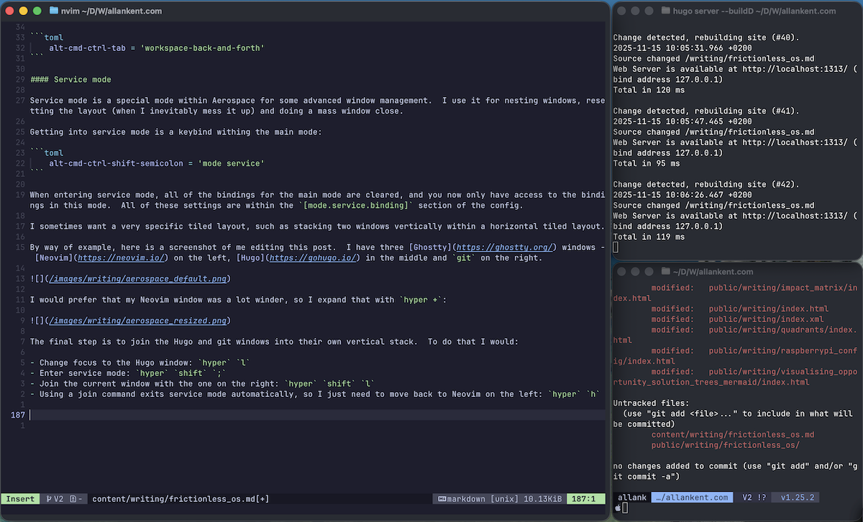Click the folder icon in the git terminal title
This screenshot has height=522, width=863.
point(665,272)
